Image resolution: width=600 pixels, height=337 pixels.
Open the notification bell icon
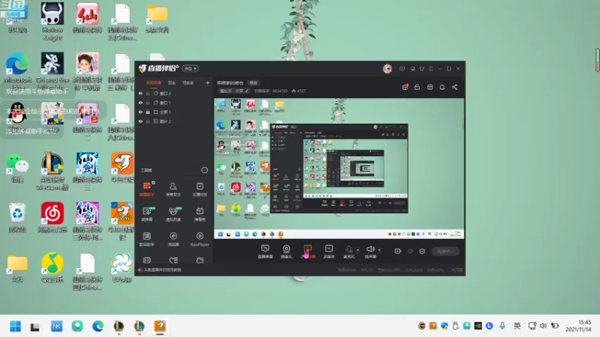442,87
